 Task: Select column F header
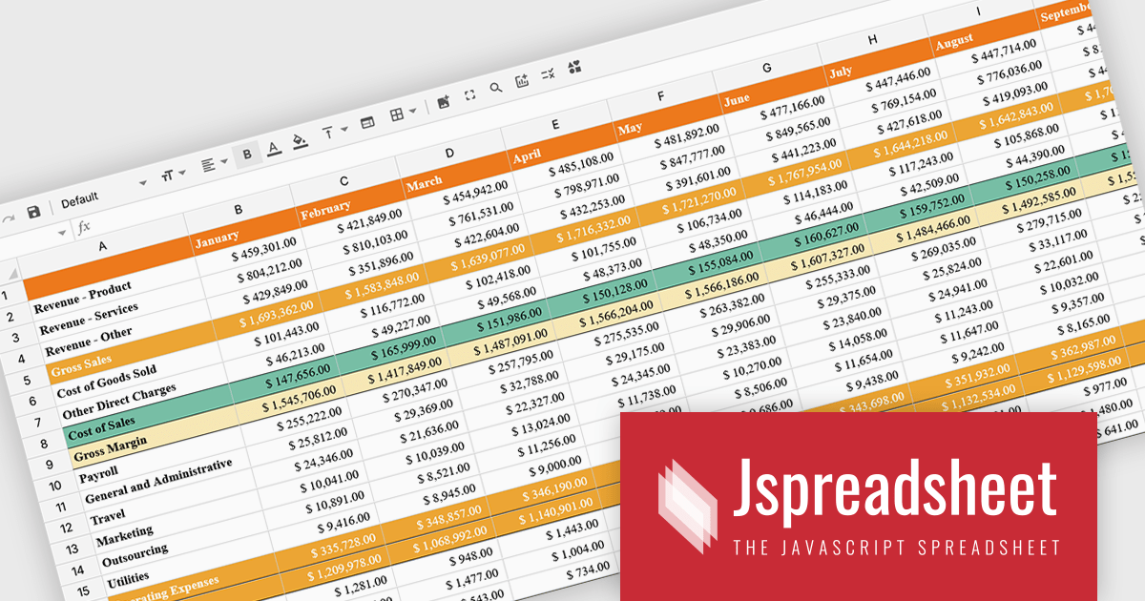[x=660, y=96]
